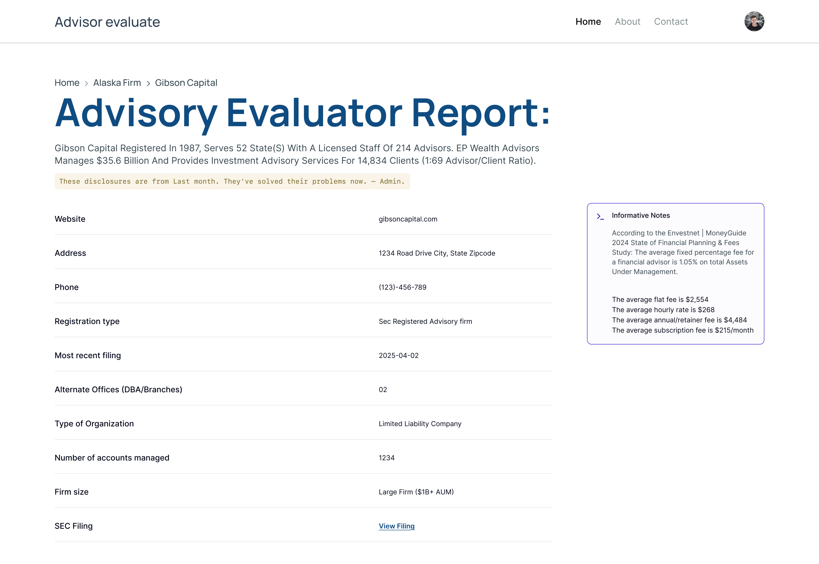This screenshot has width=819, height=564.
Task: Click the chevron after Home breadcrumb
Action: point(86,83)
